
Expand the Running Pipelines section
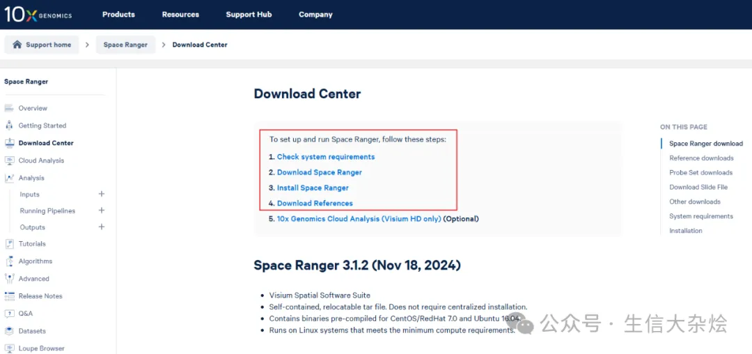102,210
